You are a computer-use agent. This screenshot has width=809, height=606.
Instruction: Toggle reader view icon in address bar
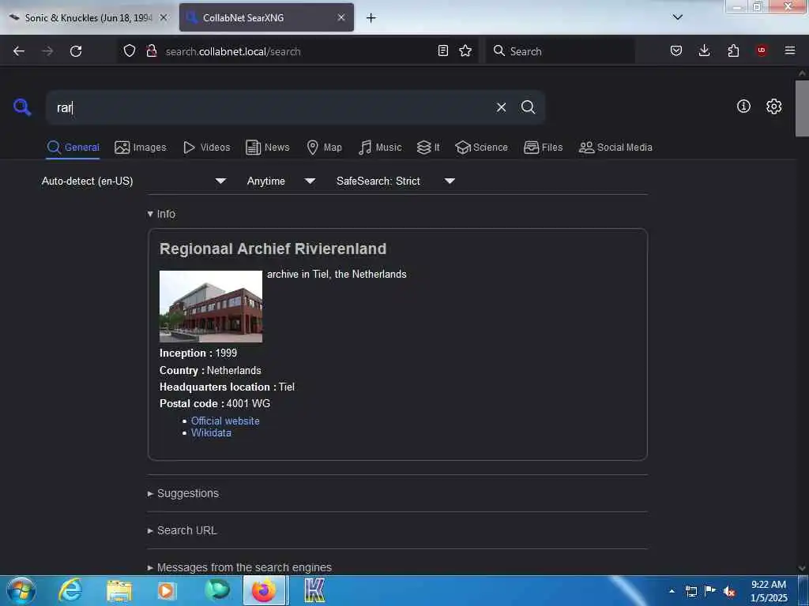[x=442, y=50]
